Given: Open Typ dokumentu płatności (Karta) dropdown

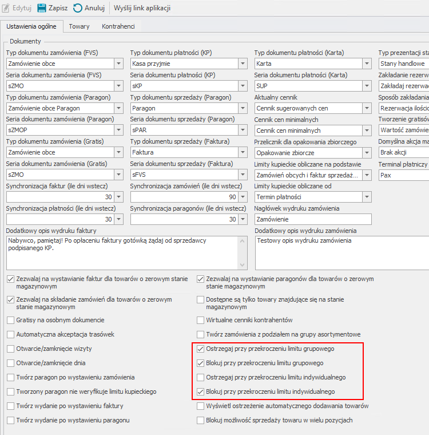Looking at the screenshot, I should point(367,64).
